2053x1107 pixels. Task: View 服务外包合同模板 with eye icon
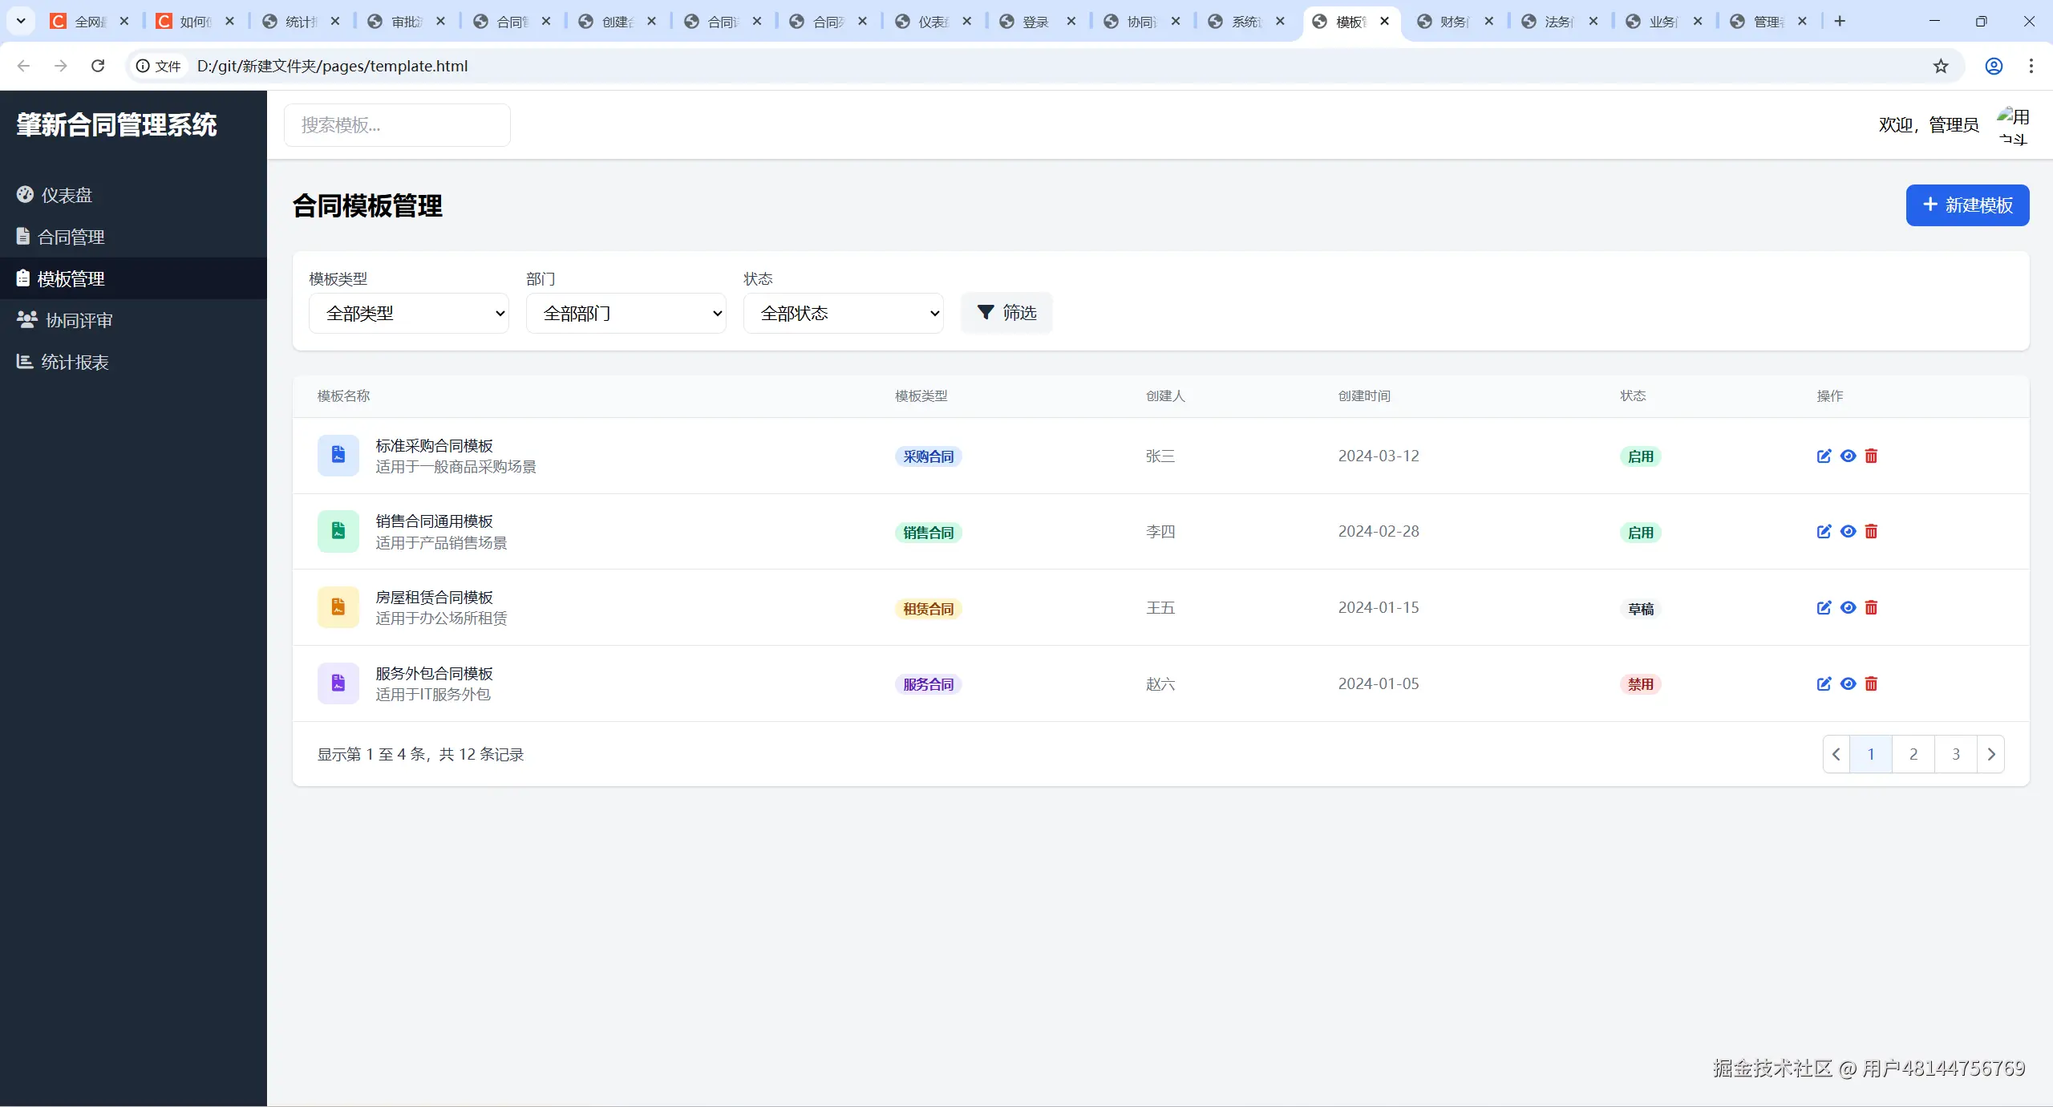tap(1848, 683)
